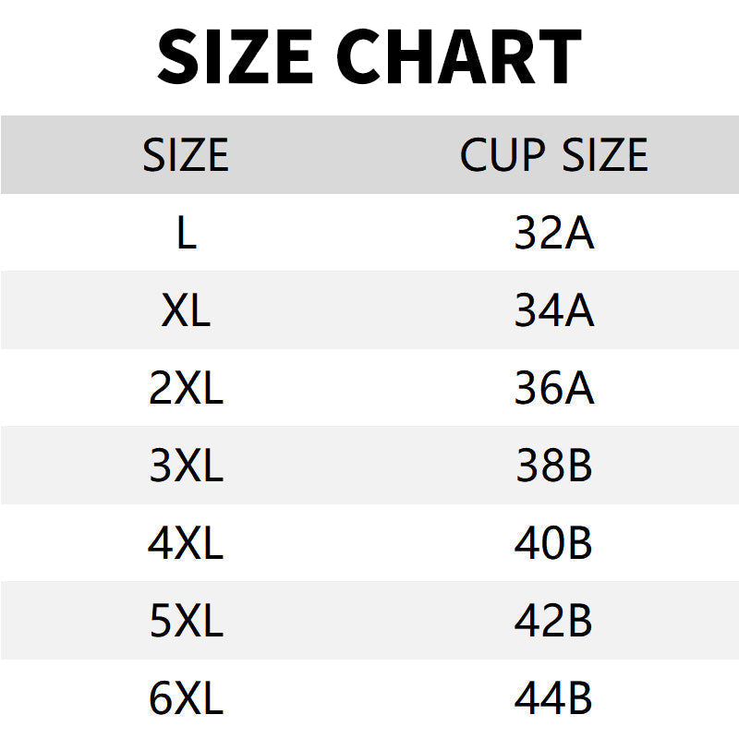Click the word CUP in the header
Viewport: 739px width, 739px height.
(503, 154)
